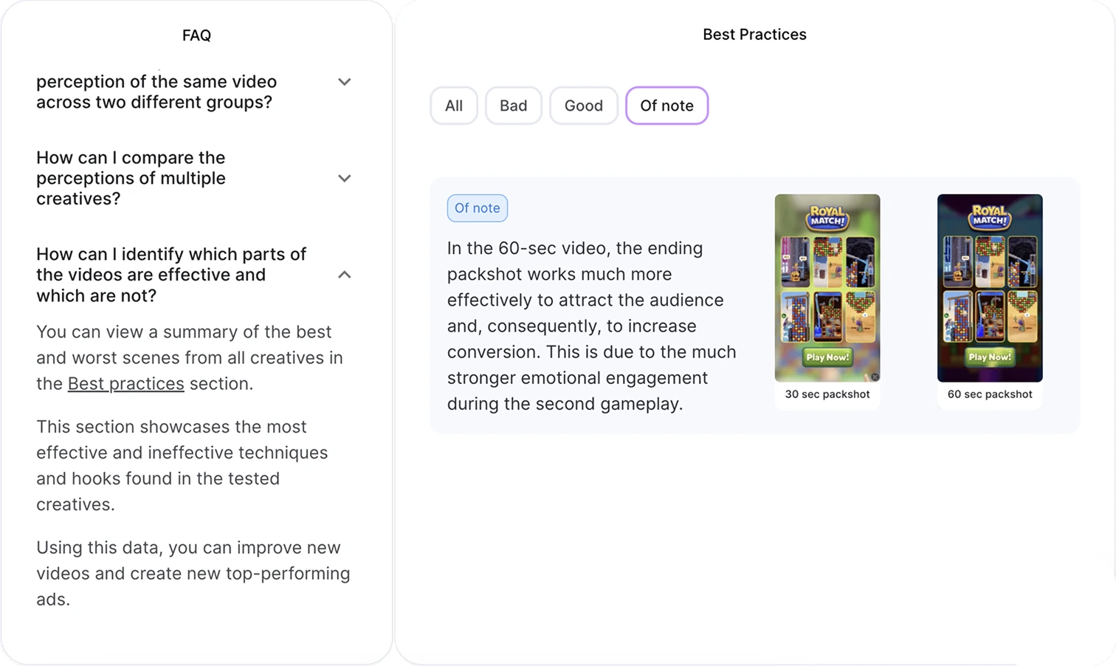The image size is (1116, 666).
Task: Expand chevron beside multiple creatives question
Action: [x=344, y=178]
